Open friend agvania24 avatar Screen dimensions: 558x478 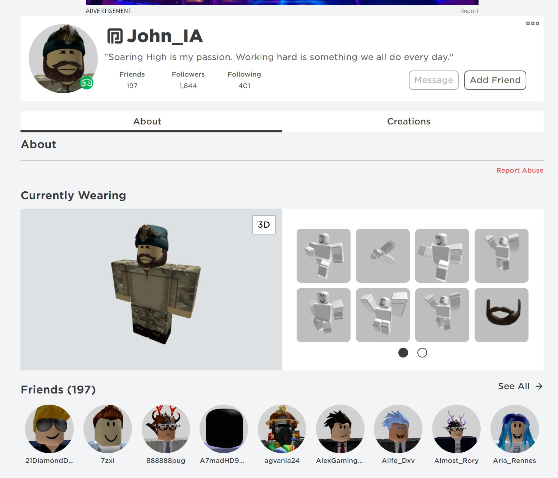[x=282, y=429]
